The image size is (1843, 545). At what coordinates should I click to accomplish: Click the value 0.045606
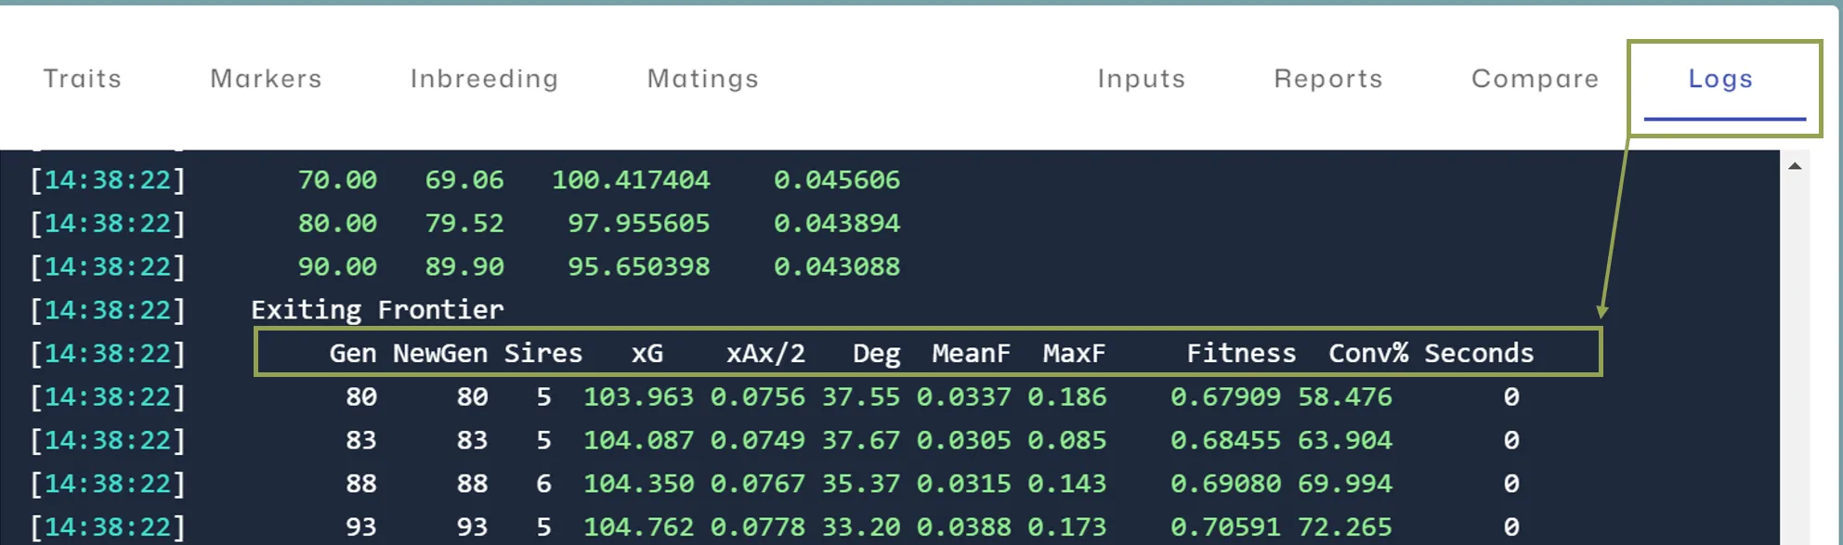click(x=837, y=179)
